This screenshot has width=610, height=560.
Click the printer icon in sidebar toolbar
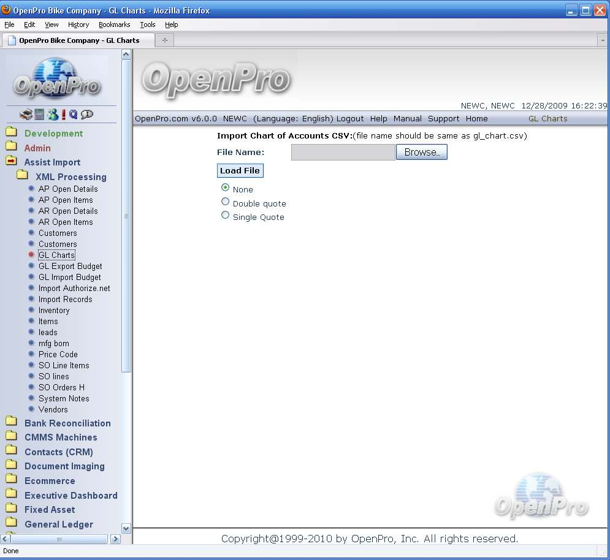tap(26, 115)
